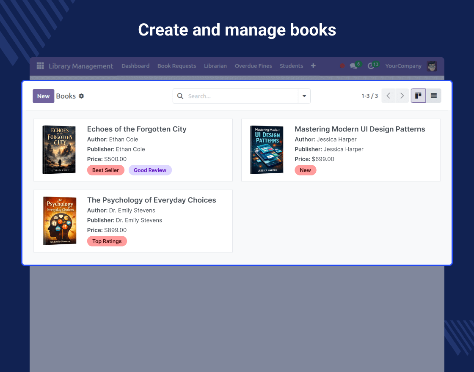Click the Top Ratings tag
Screen dimensions: 474x372
[107, 241]
